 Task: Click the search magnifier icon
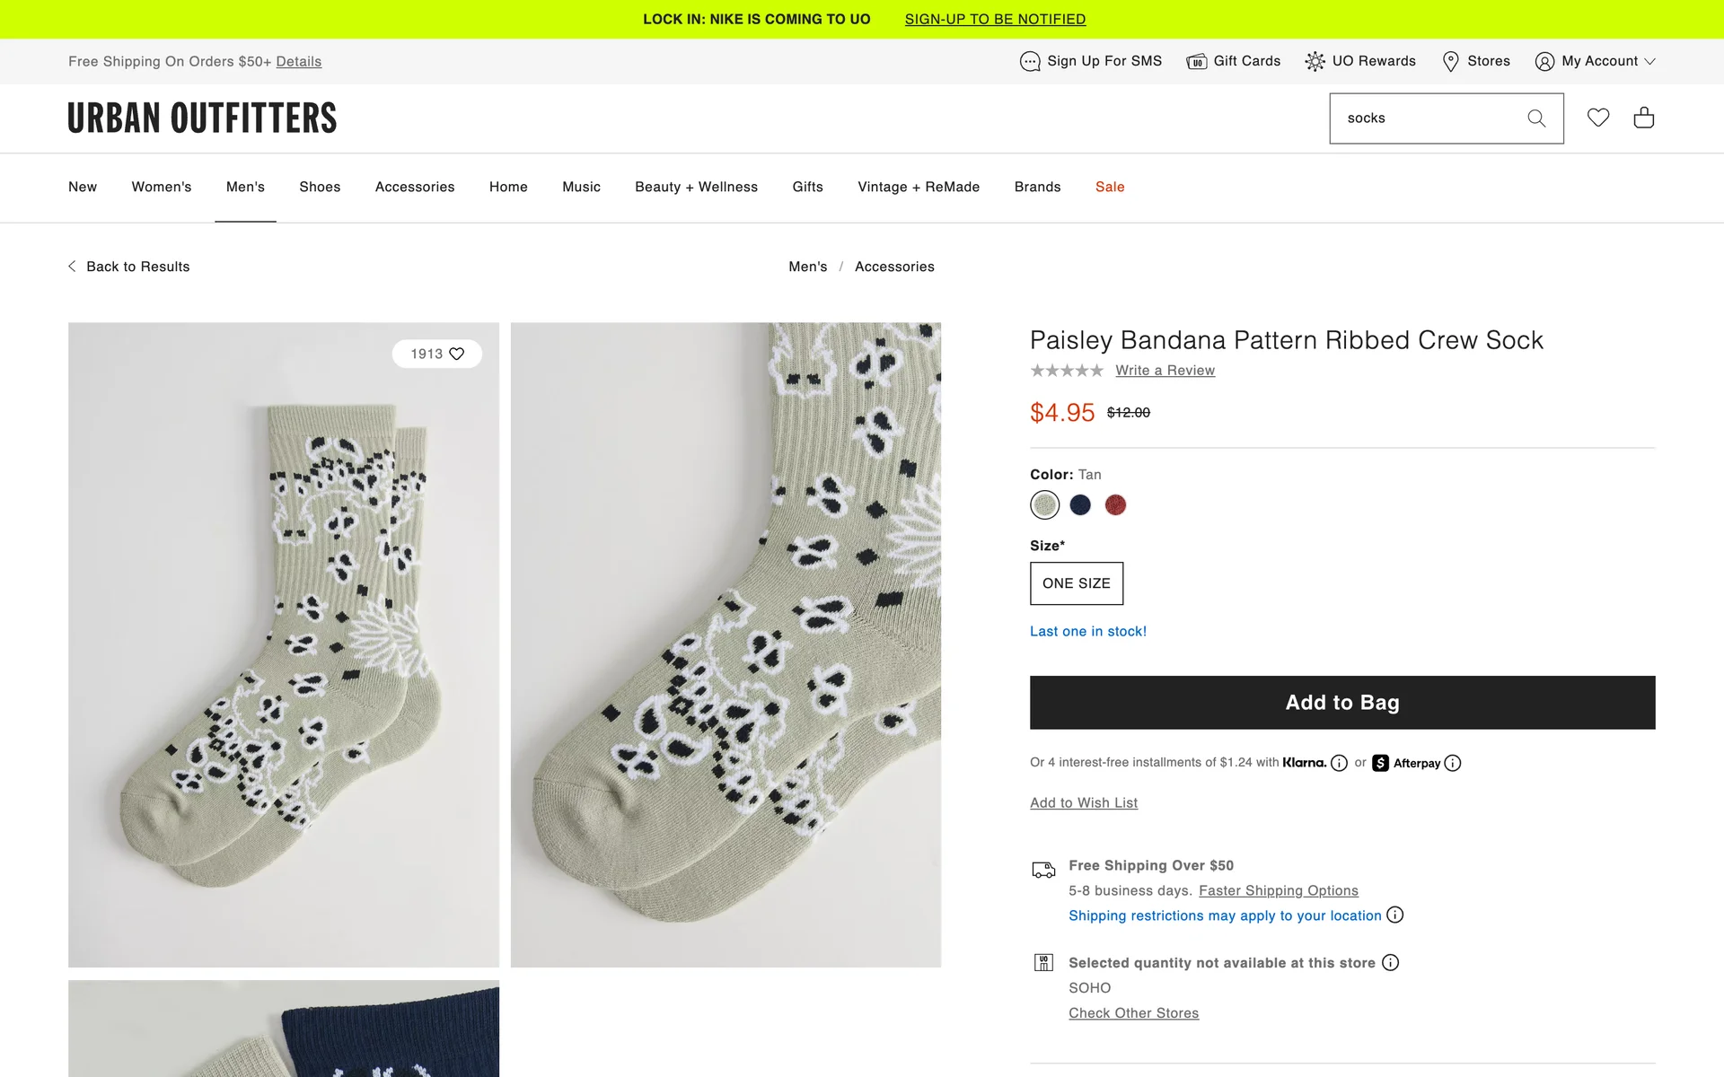pyautogui.click(x=1536, y=118)
